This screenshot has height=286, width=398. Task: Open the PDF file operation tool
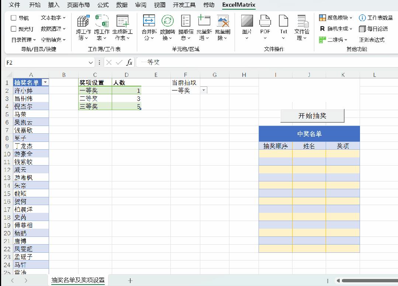click(265, 28)
